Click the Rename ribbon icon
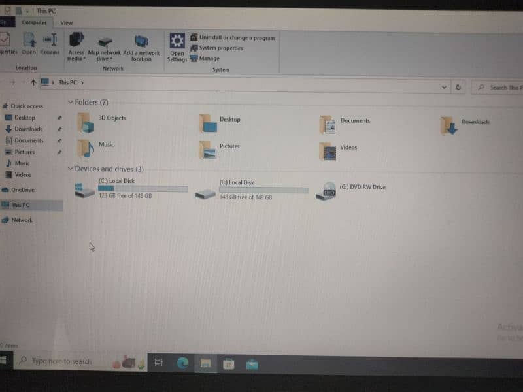Image resolution: width=523 pixels, height=392 pixels. 50,40
